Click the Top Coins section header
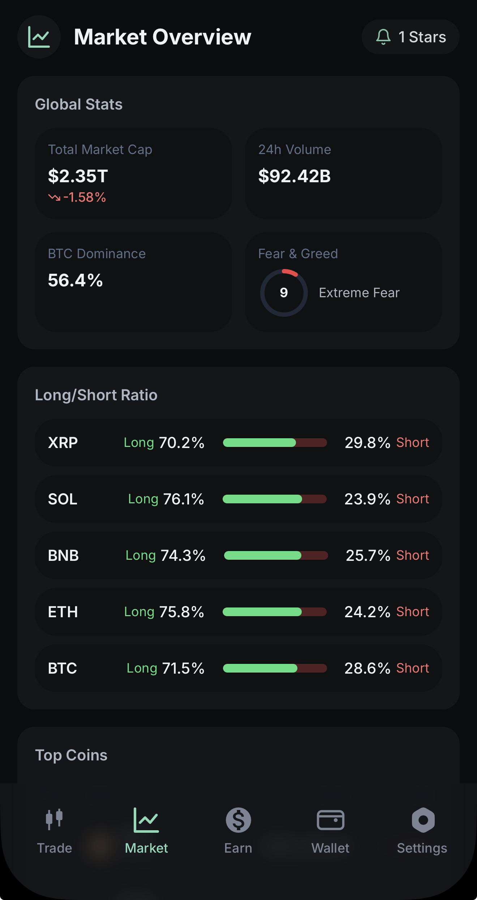Screen dimensions: 477x900 pos(71,755)
